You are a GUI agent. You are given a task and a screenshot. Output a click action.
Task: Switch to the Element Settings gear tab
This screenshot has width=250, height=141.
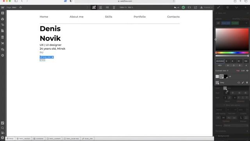[227, 7]
